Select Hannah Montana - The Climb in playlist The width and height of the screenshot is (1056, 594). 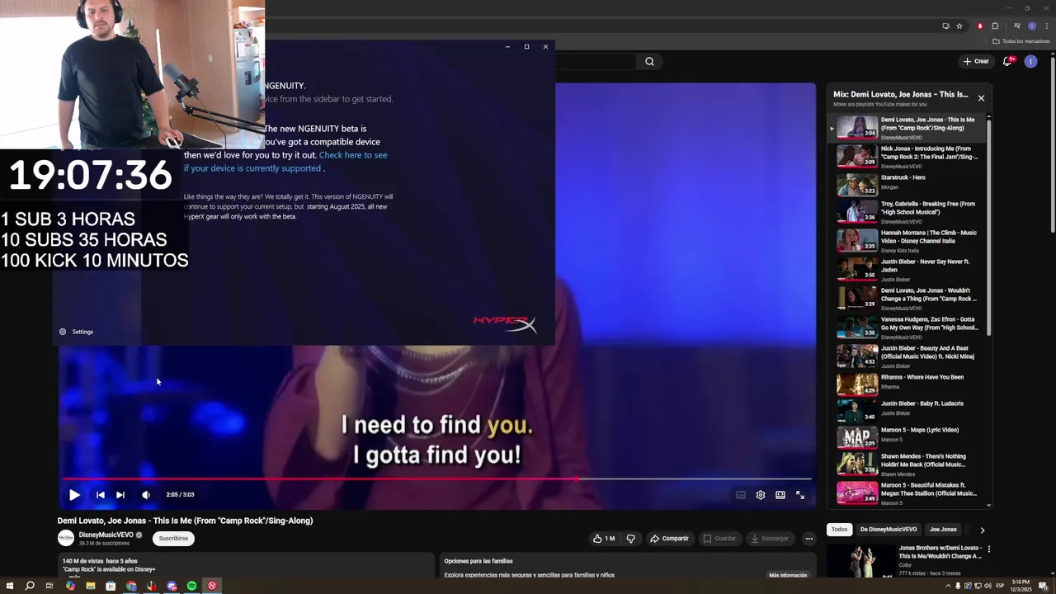(x=907, y=241)
